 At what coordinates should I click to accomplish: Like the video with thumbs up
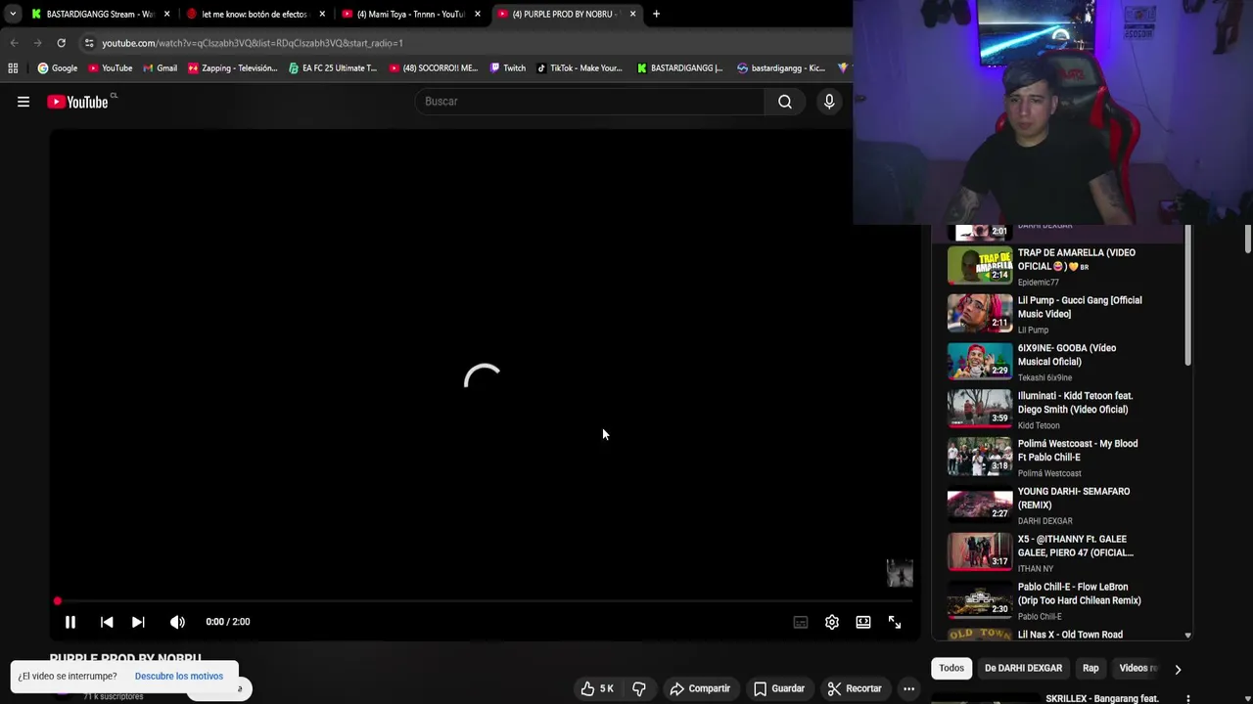(x=597, y=688)
